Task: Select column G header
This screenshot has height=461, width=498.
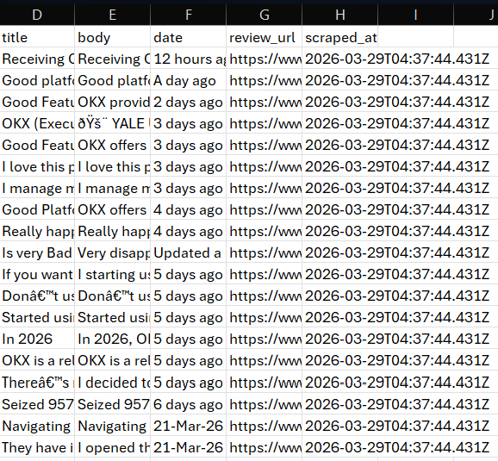Action: pyautogui.click(x=264, y=15)
